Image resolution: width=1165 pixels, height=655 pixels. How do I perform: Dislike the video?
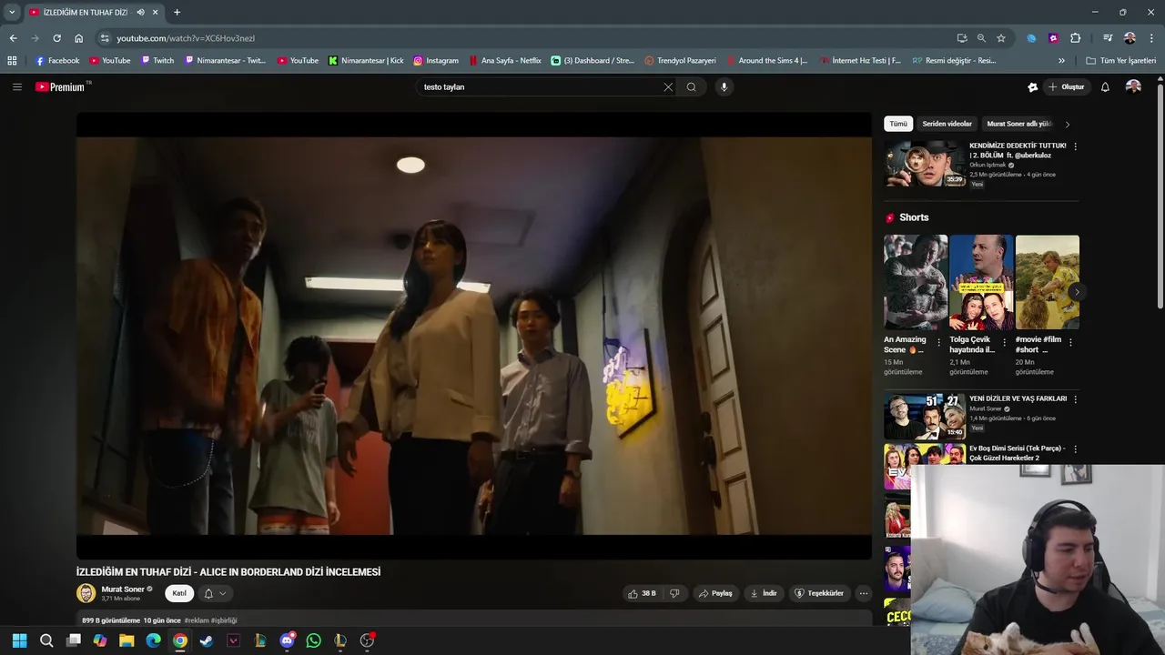point(674,593)
